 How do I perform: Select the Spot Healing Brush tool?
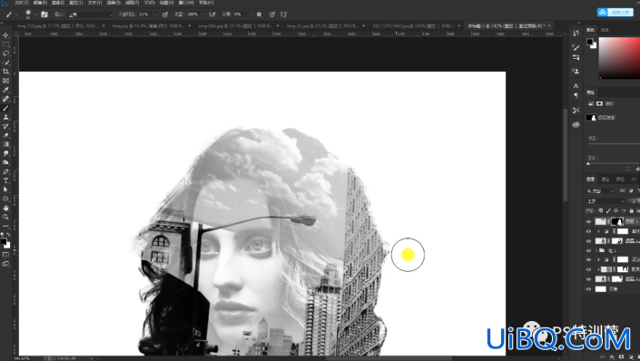(x=5, y=99)
